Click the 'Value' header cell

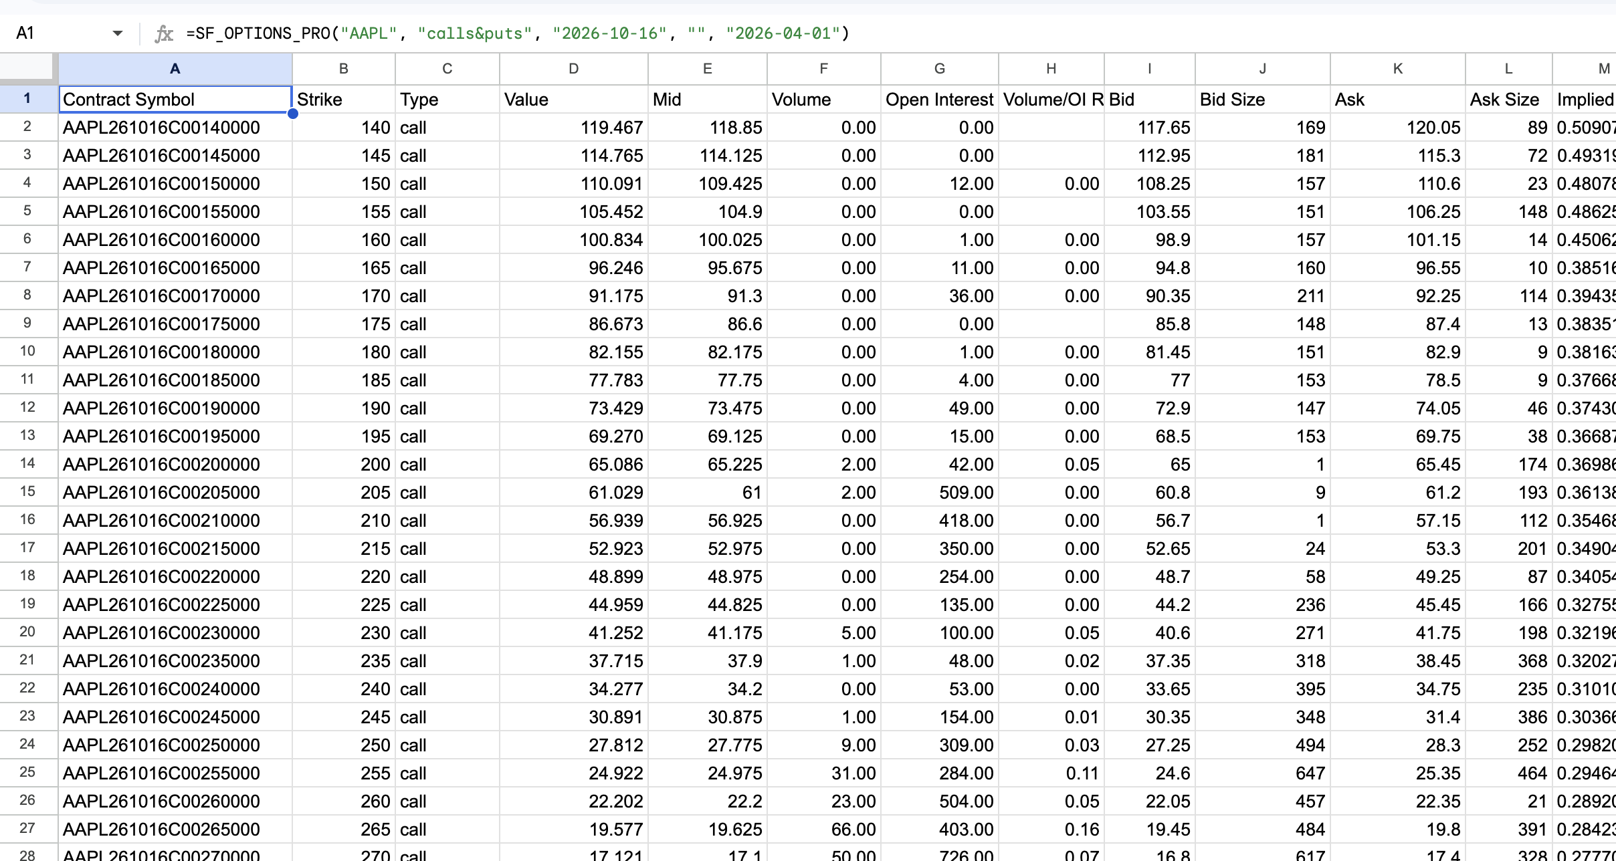click(574, 100)
